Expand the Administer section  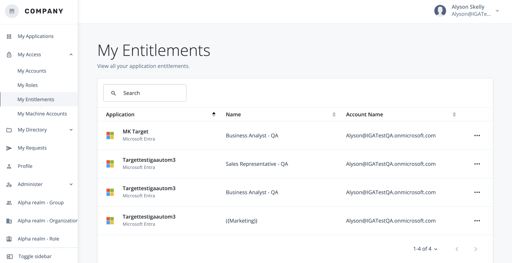pyautogui.click(x=71, y=184)
